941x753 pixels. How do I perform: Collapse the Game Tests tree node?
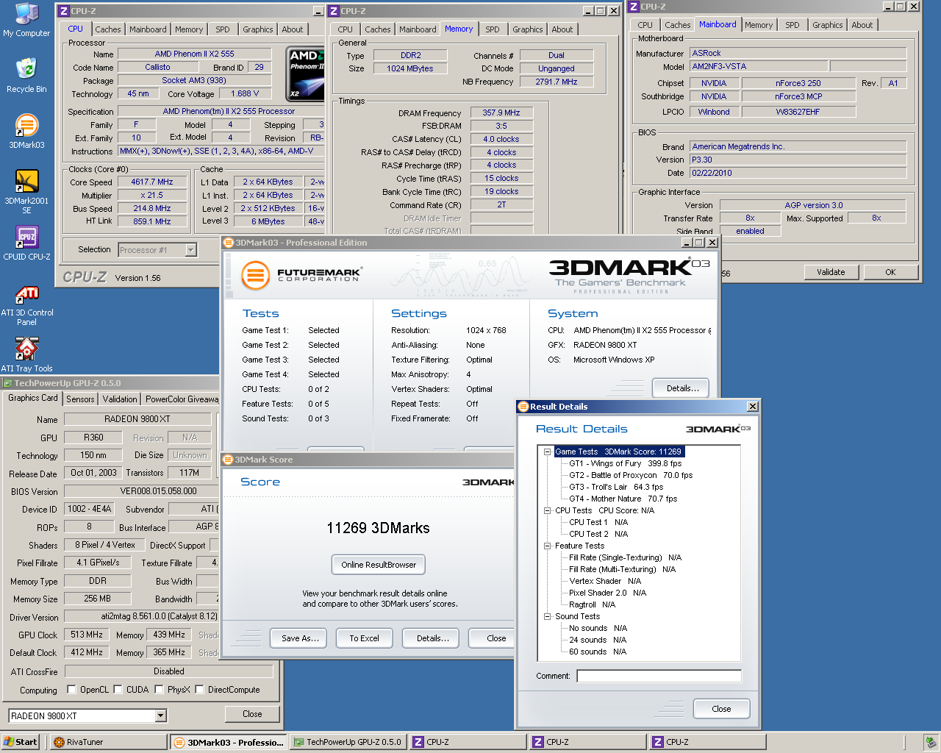point(547,452)
